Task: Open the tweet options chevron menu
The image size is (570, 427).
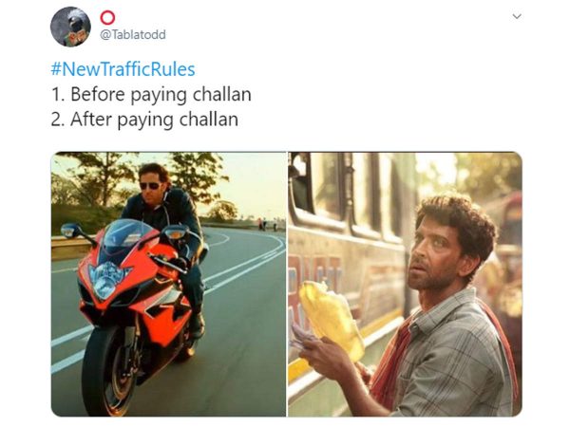Action: (x=517, y=16)
